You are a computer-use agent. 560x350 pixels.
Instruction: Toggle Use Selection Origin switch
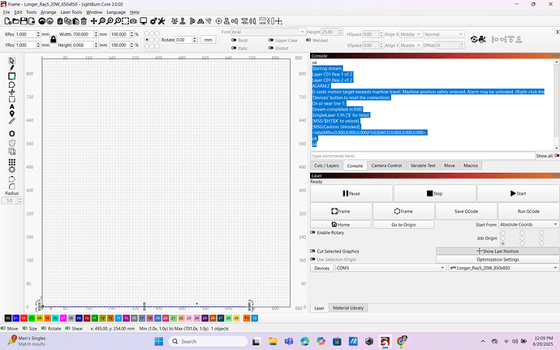coord(312,259)
